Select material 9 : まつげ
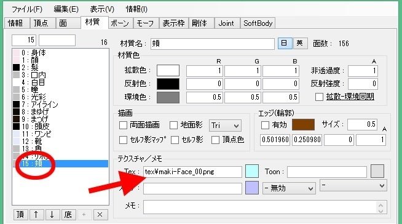 click(x=60, y=119)
